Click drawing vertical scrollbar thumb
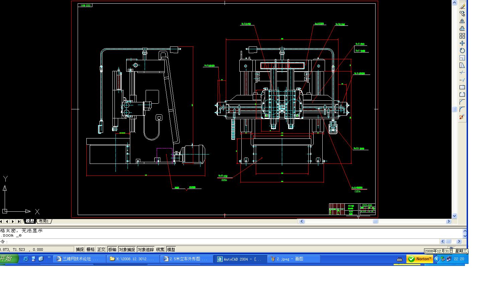 click(x=455, y=109)
